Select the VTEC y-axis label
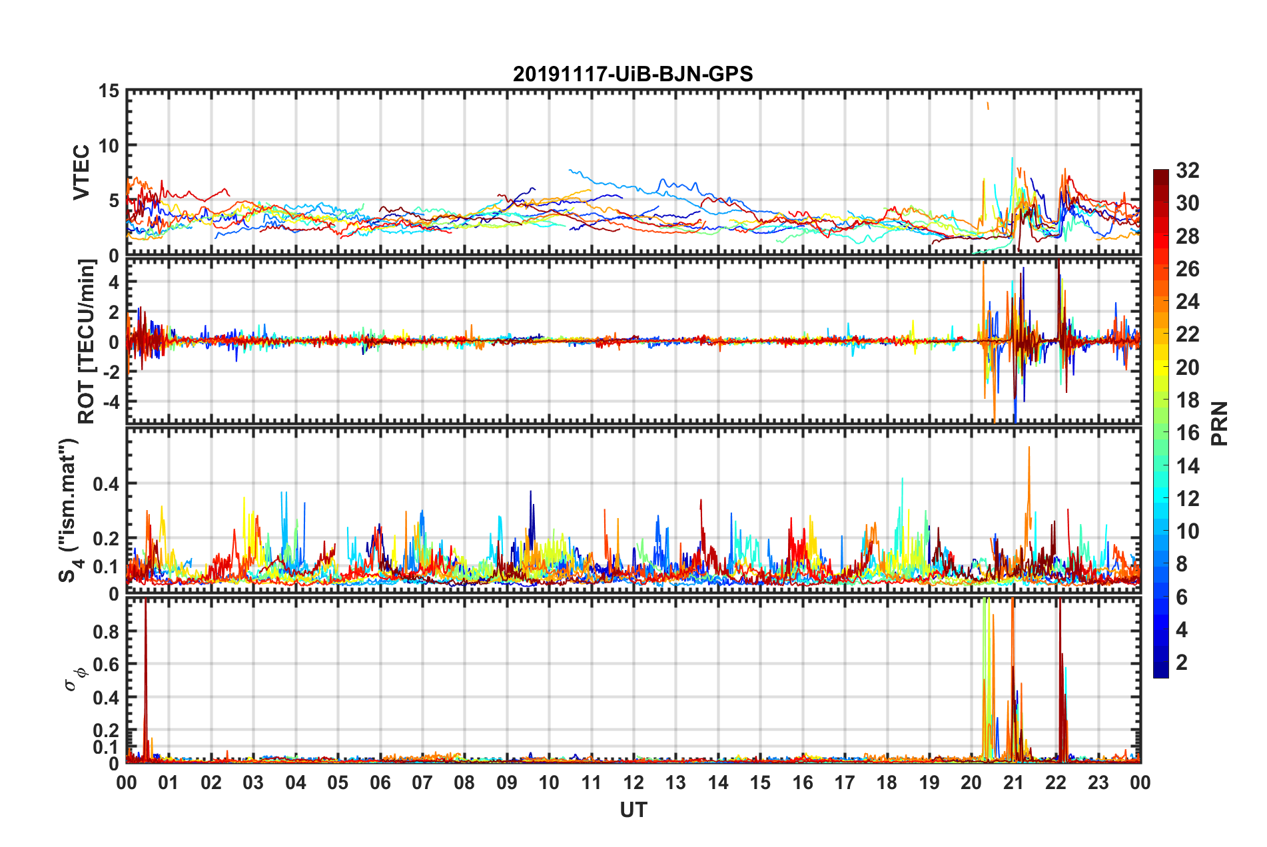Viewport: 1267px width, 847px height. [81, 172]
